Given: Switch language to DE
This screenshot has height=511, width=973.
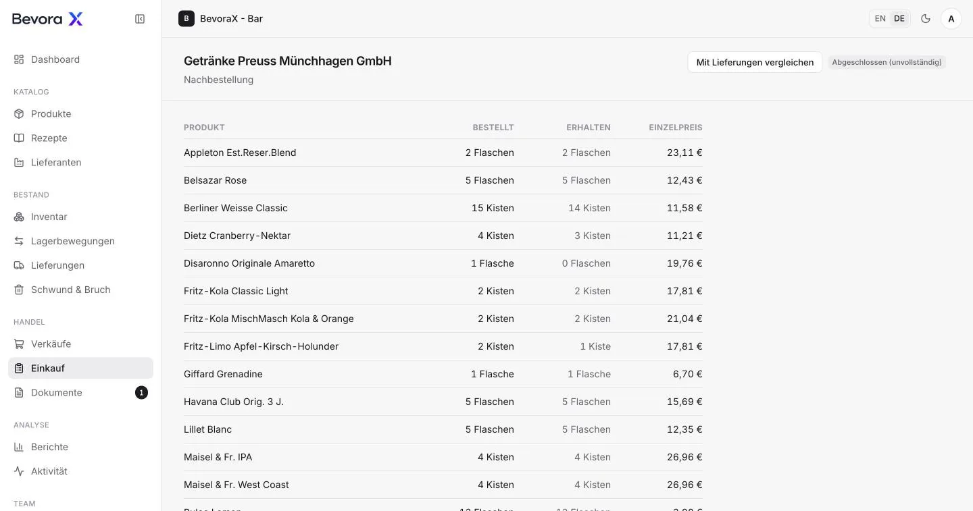Looking at the screenshot, I should click(899, 19).
